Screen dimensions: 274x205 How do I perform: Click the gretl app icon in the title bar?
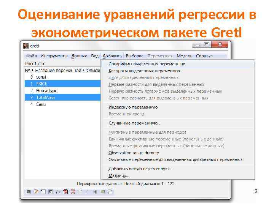[x=26, y=46]
